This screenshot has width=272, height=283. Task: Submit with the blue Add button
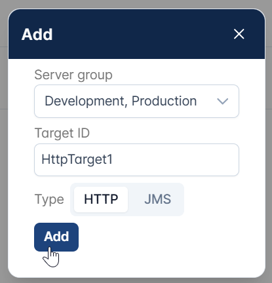tap(56, 237)
